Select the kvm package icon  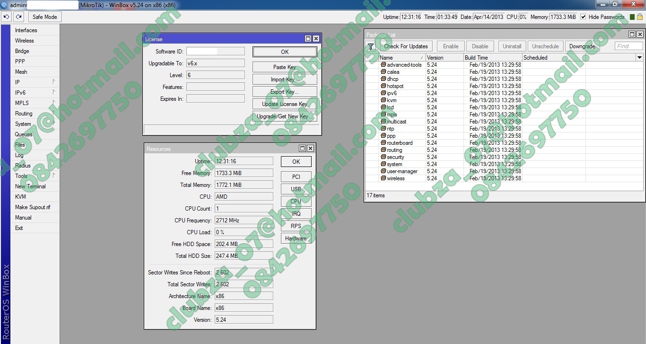click(384, 100)
